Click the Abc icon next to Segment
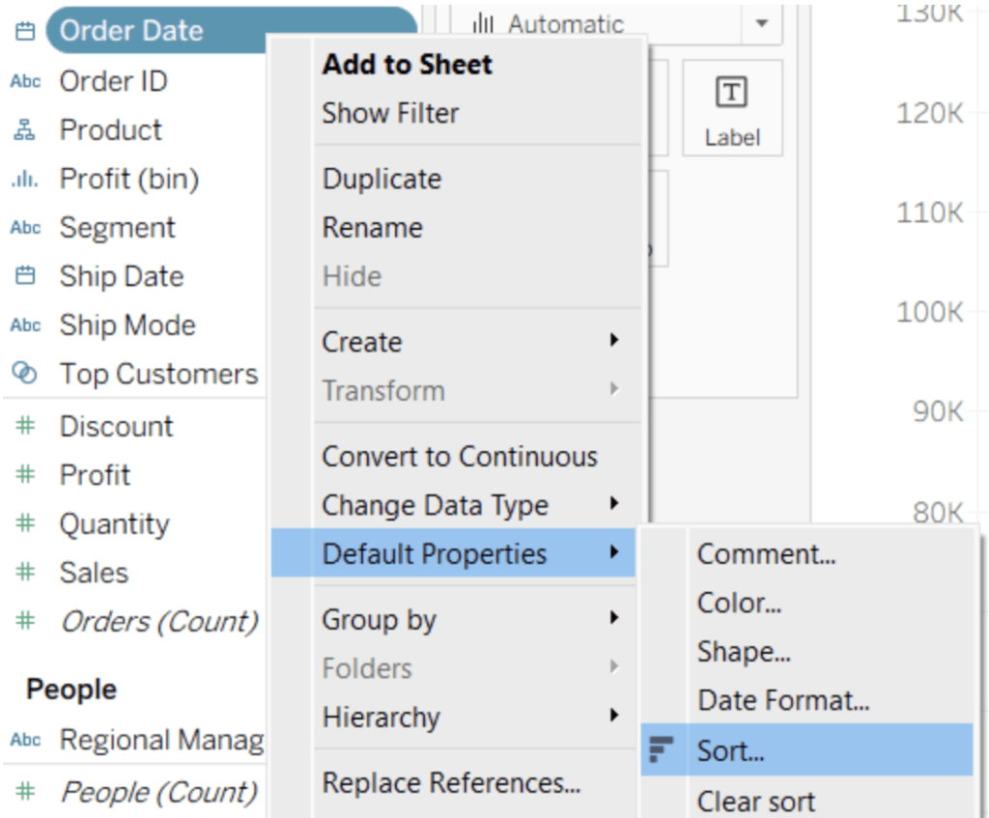The width and height of the screenshot is (989, 818). 25,228
